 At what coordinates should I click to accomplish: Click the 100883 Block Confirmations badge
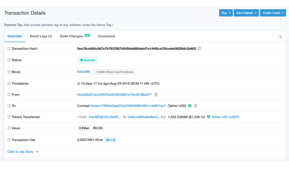coord(115,72)
